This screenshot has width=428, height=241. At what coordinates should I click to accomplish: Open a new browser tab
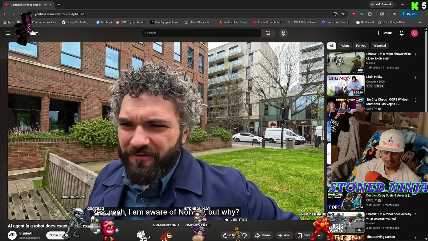point(59,4)
